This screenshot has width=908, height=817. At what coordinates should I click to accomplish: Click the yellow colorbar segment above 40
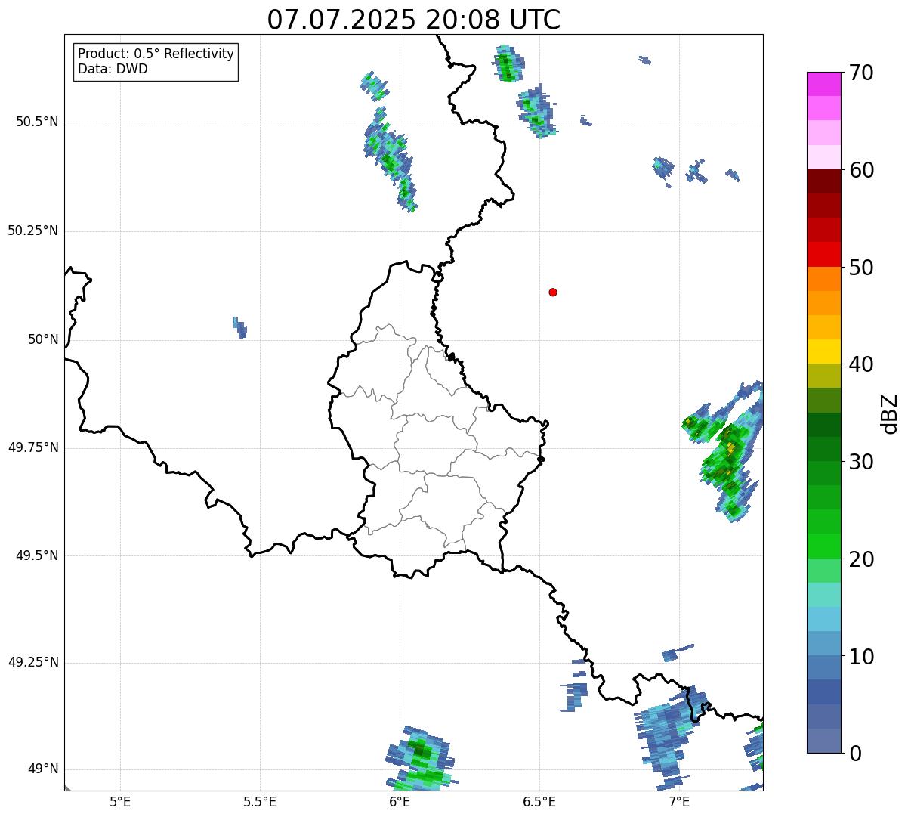(x=824, y=352)
